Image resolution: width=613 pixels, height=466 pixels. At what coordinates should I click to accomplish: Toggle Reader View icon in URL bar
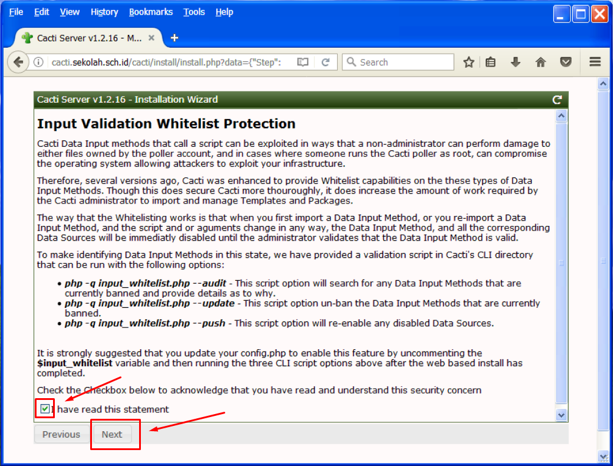[x=303, y=63]
